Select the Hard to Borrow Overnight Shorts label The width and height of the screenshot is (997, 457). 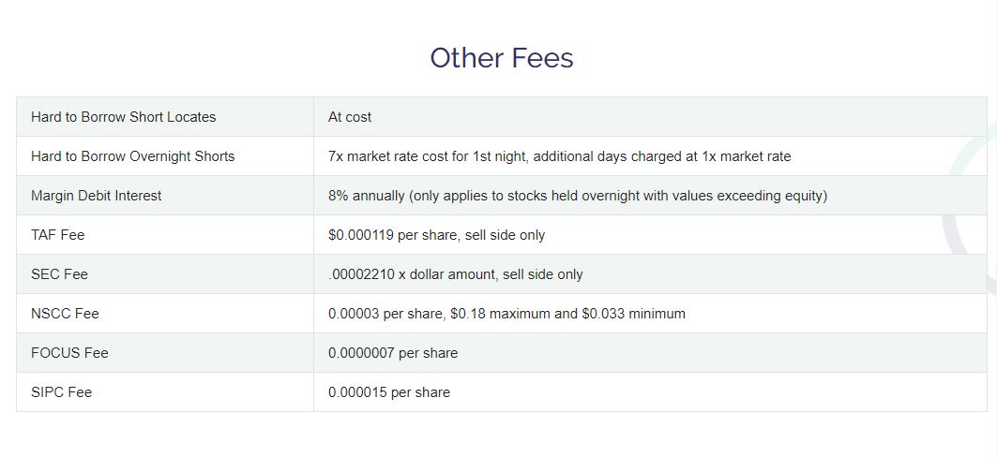pyautogui.click(x=133, y=156)
